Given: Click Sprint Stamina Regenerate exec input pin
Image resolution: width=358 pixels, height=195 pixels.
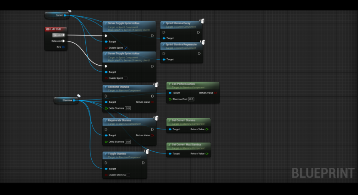Looking at the screenshot, I should (x=164, y=54).
